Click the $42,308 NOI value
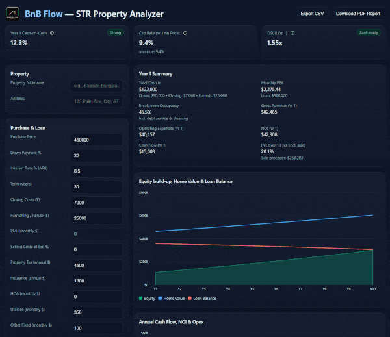Image resolution: width=390 pixels, height=337 pixels. 269,134
